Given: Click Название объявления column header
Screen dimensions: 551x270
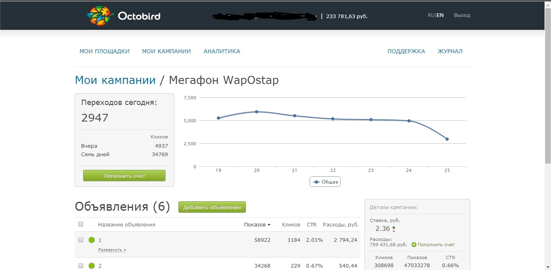Looking at the screenshot, I should click(x=127, y=224).
